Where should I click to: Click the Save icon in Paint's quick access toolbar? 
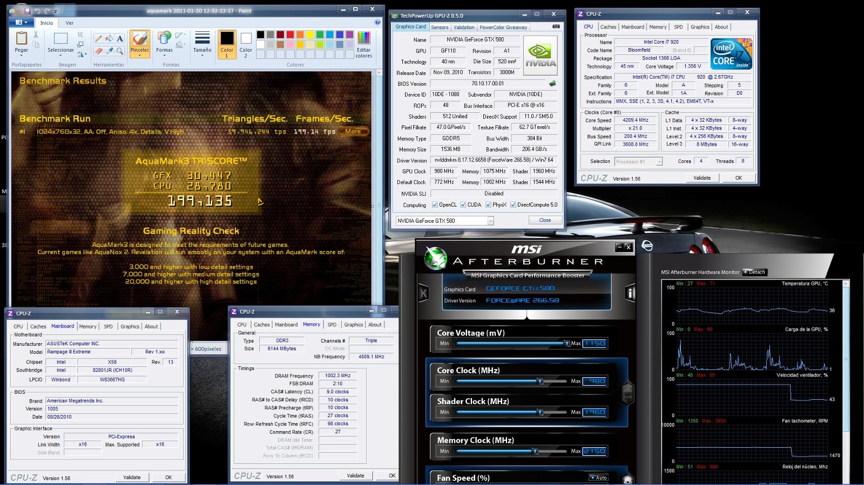pyautogui.click(x=26, y=11)
